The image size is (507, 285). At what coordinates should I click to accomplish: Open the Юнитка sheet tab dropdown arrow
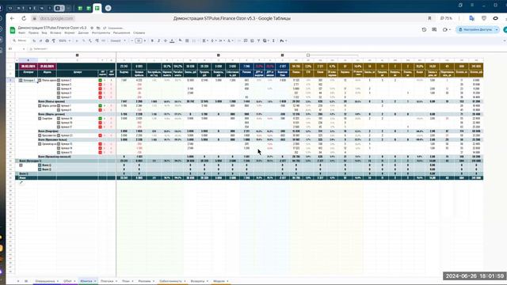(x=95, y=281)
